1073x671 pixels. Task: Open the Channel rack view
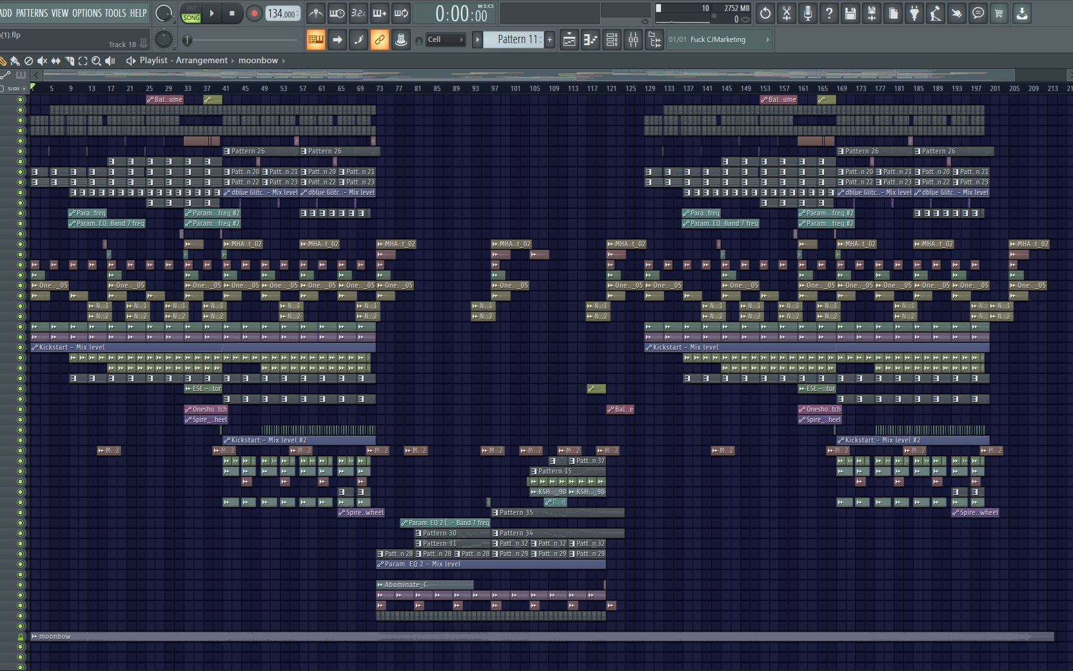612,40
